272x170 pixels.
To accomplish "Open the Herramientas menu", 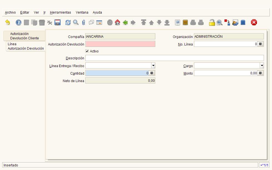I will click(60, 12).
